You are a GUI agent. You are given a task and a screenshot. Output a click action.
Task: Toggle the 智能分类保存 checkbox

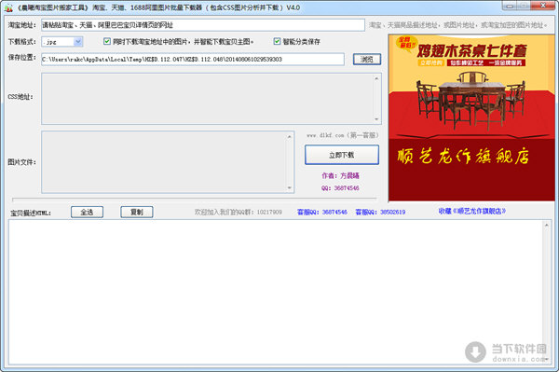click(x=277, y=41)
